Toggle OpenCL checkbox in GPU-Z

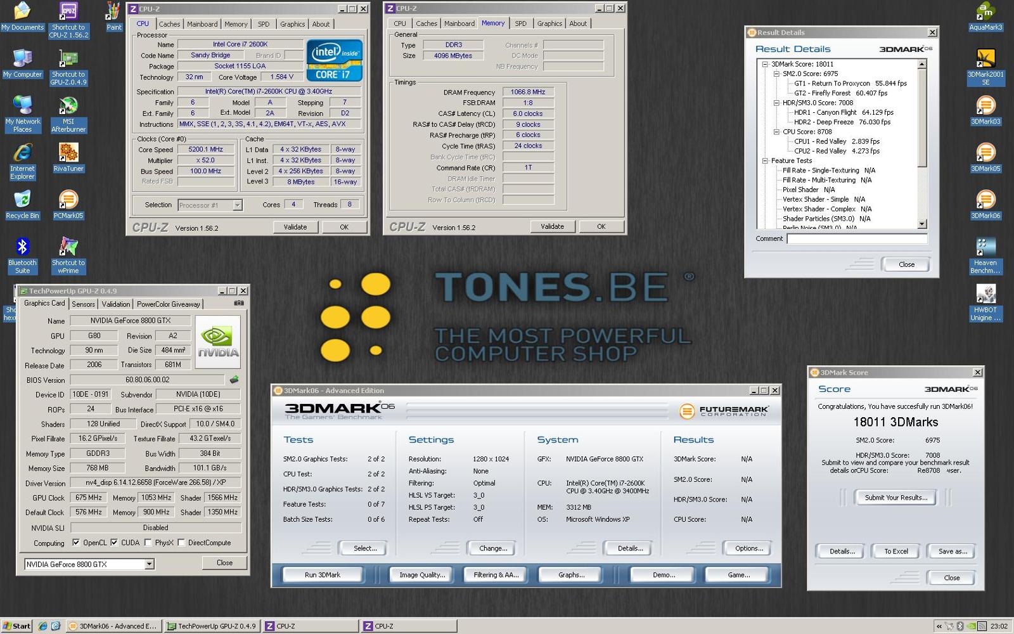(76, 543)
